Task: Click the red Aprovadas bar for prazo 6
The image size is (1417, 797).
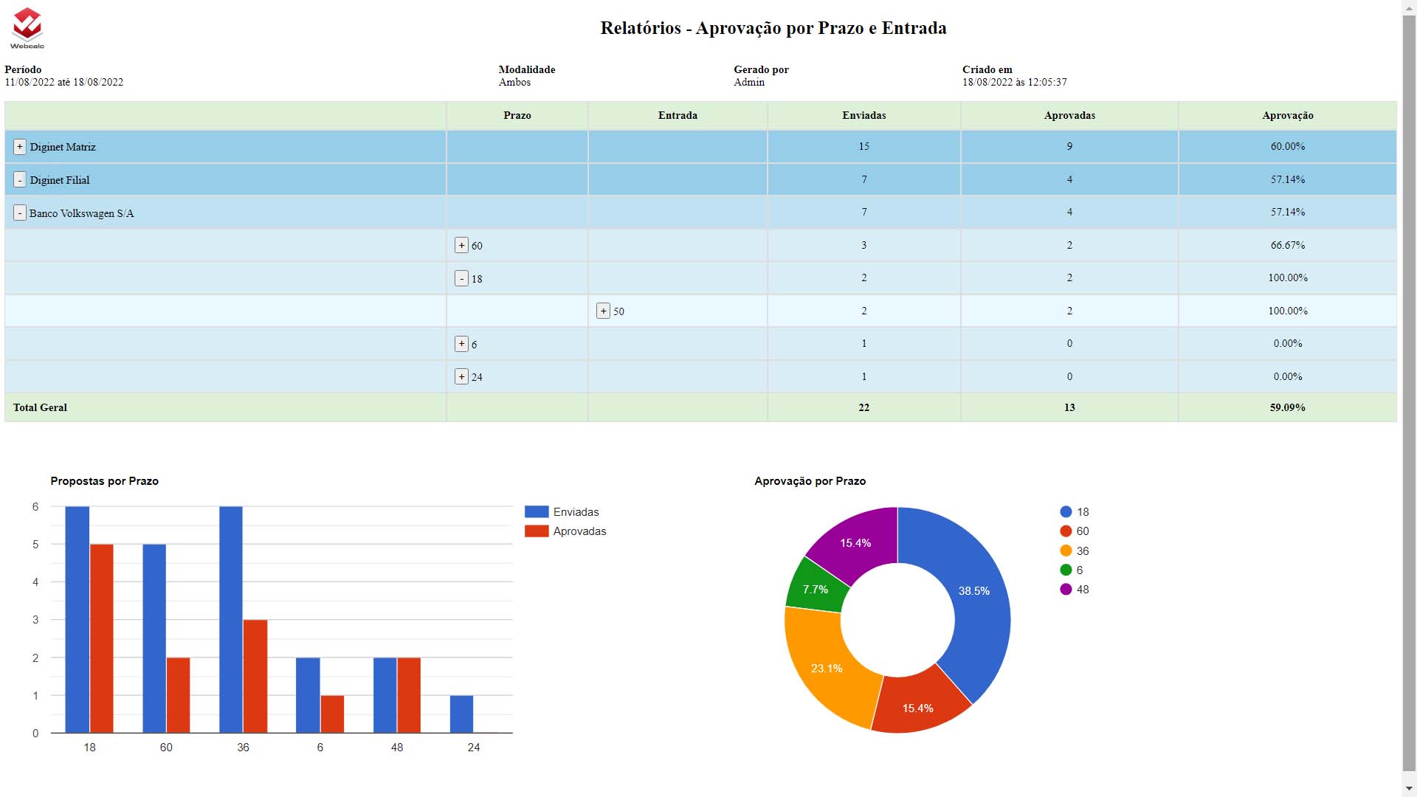Action: [332, 714]
